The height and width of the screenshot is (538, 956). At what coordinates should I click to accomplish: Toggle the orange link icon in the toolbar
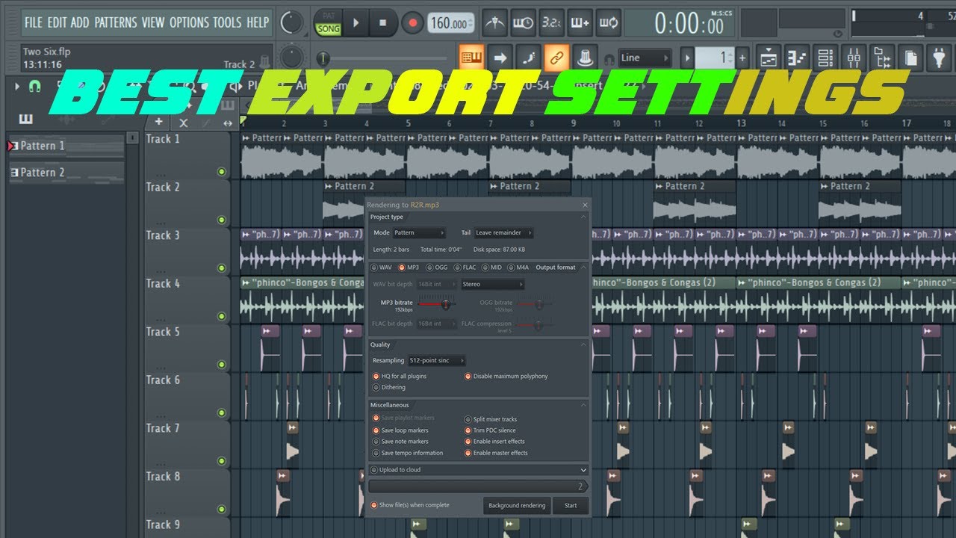(x=556, y=58)
